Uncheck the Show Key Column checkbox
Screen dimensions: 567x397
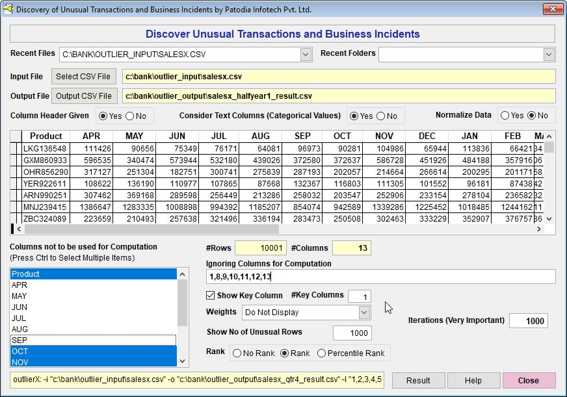click(x=211, y=296)
